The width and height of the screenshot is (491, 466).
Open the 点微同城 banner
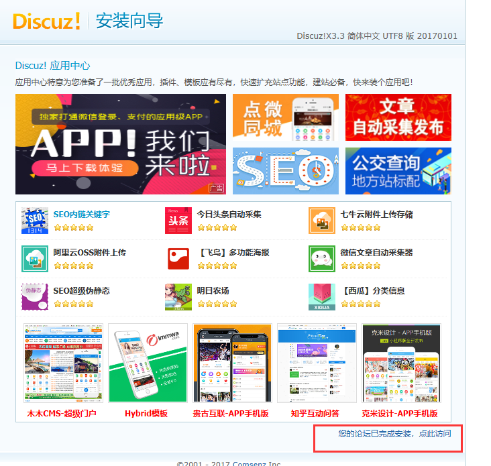(286, 117)
